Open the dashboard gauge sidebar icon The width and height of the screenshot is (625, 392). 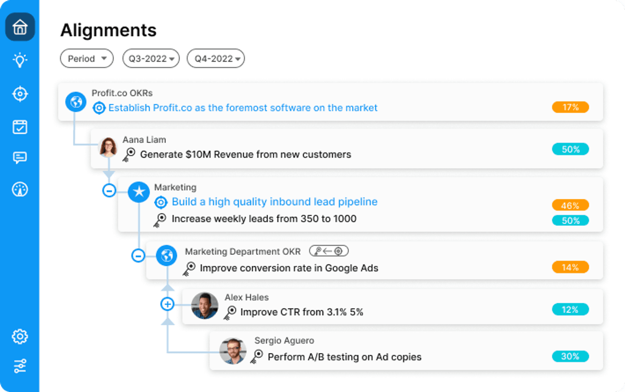pyautogui.click(x=20, y=189)
